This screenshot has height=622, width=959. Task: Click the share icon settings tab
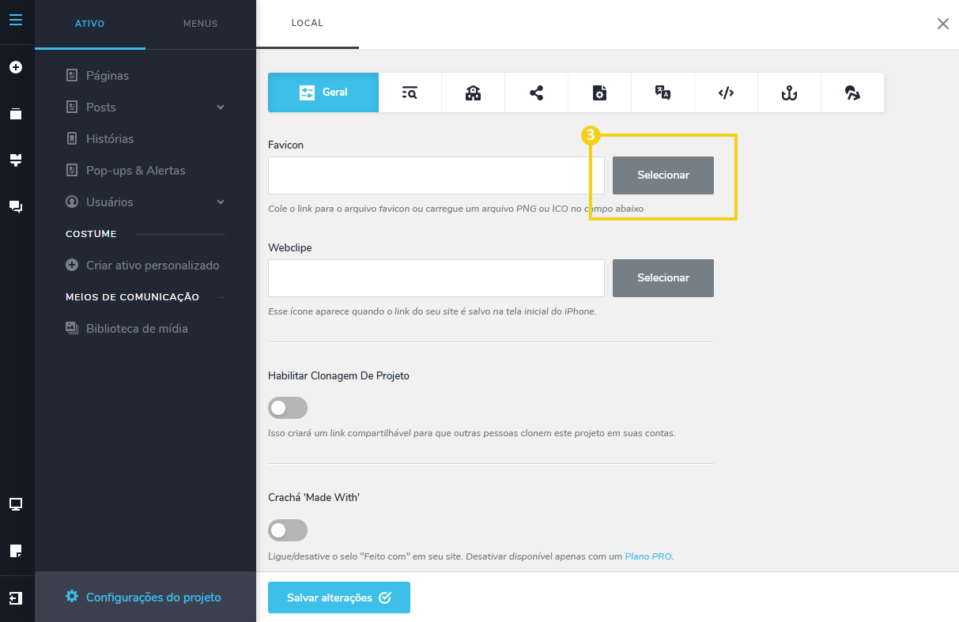point(536,92)
